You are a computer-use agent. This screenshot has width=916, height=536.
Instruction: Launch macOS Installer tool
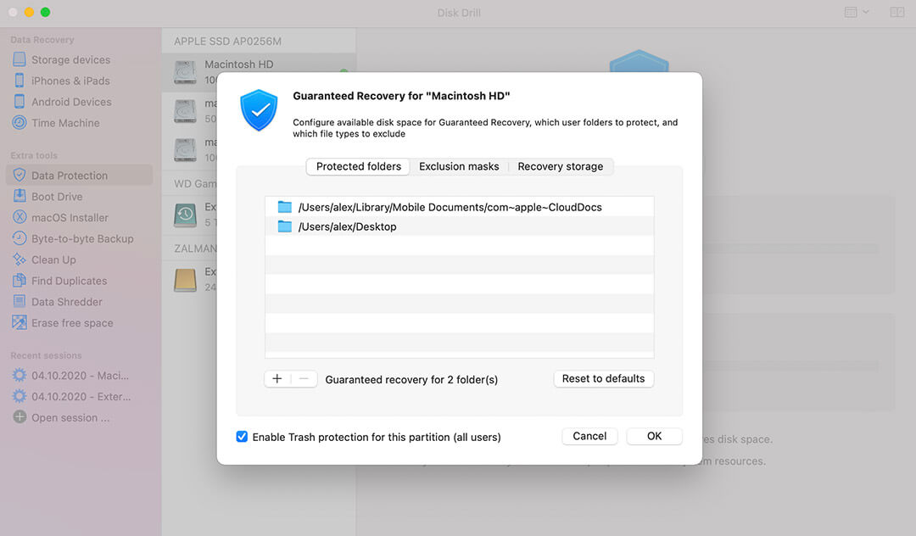(x=69, y=217)
